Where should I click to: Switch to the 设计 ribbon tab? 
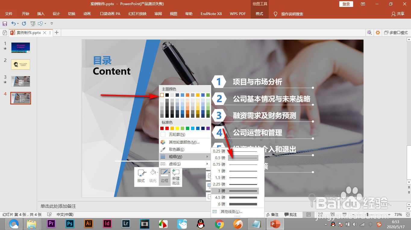(56, 14)
